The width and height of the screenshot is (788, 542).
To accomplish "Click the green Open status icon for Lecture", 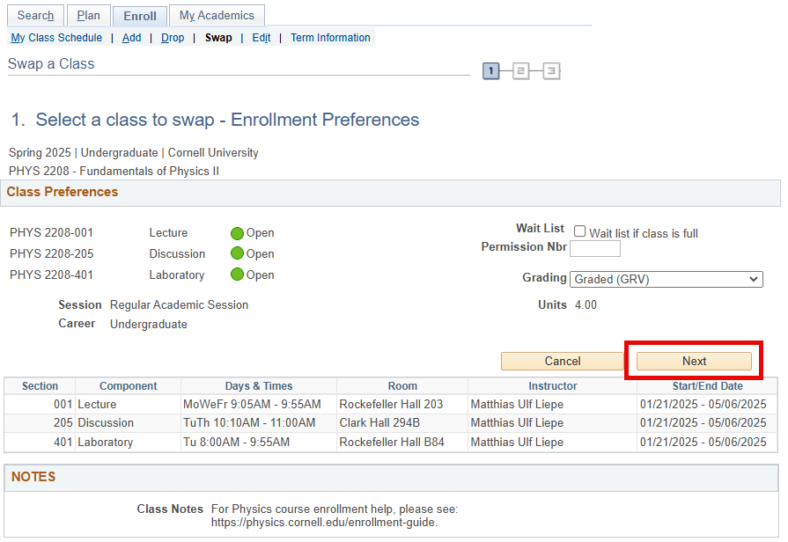I will point(237,233).
